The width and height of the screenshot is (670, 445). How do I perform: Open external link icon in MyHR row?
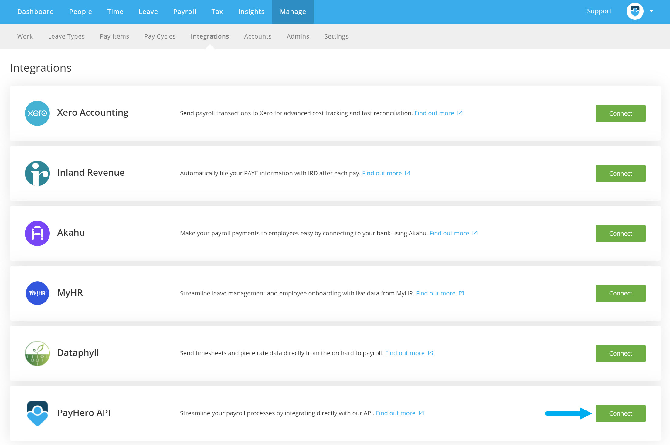(x=461, y=293)
